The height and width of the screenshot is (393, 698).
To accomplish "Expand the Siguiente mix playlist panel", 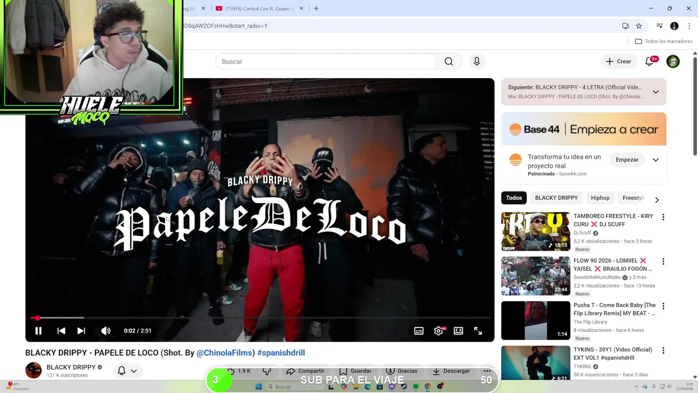I will point(655,92).
